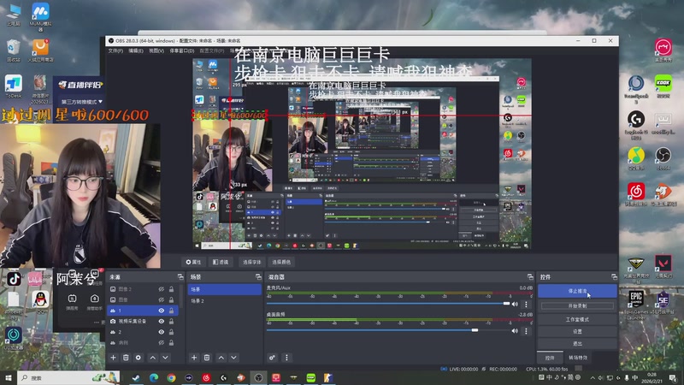Open advanced audio properties gear in mixer
The image size is (684, 385).
(272, 358)
